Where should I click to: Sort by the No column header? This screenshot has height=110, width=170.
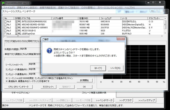pyautogui.click(x=8, y=18)
